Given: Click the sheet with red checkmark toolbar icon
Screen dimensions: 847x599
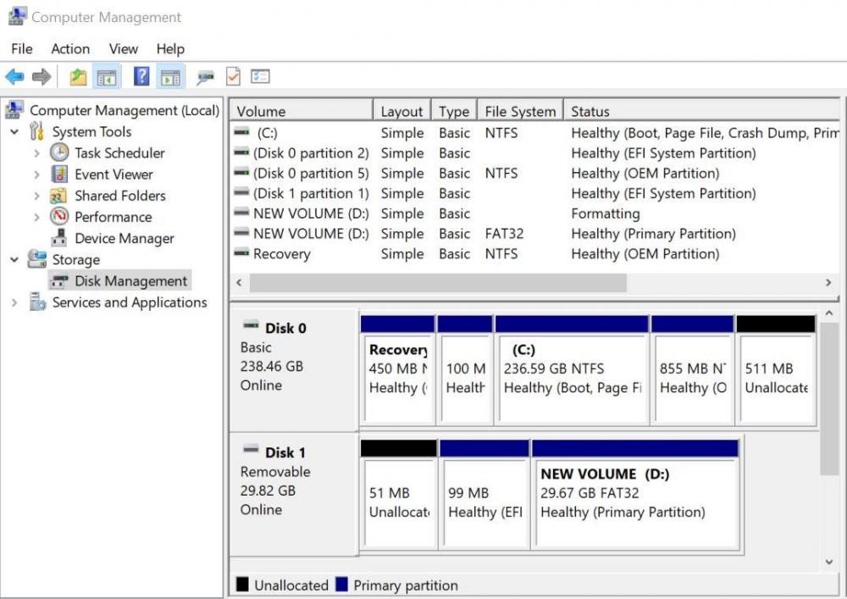Looking at the screenshot, I should 234,77.
